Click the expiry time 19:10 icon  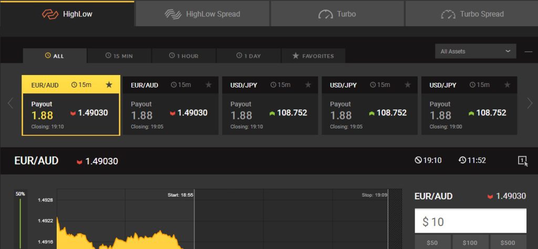tap(418, 160)
